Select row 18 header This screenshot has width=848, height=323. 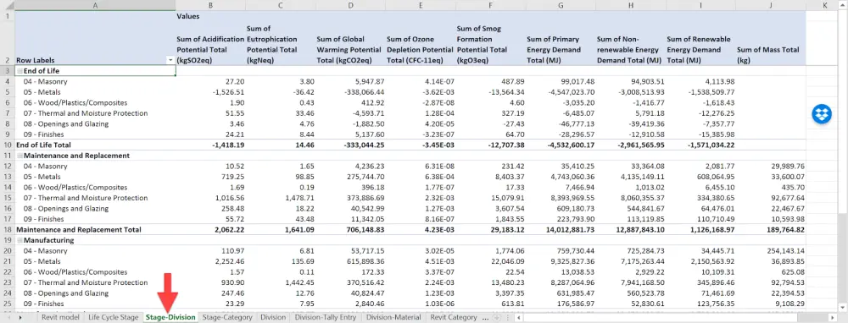coord(8,229)
